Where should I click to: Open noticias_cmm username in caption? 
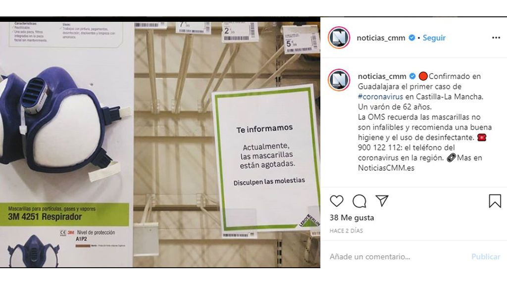pos(382,76)
